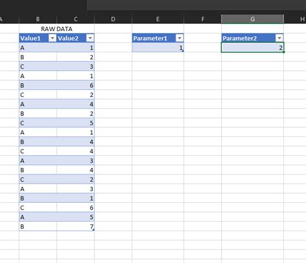Open the Parameter2 filter dropdown arrow
The image size is (306, 263).
[x=280, y=38]
